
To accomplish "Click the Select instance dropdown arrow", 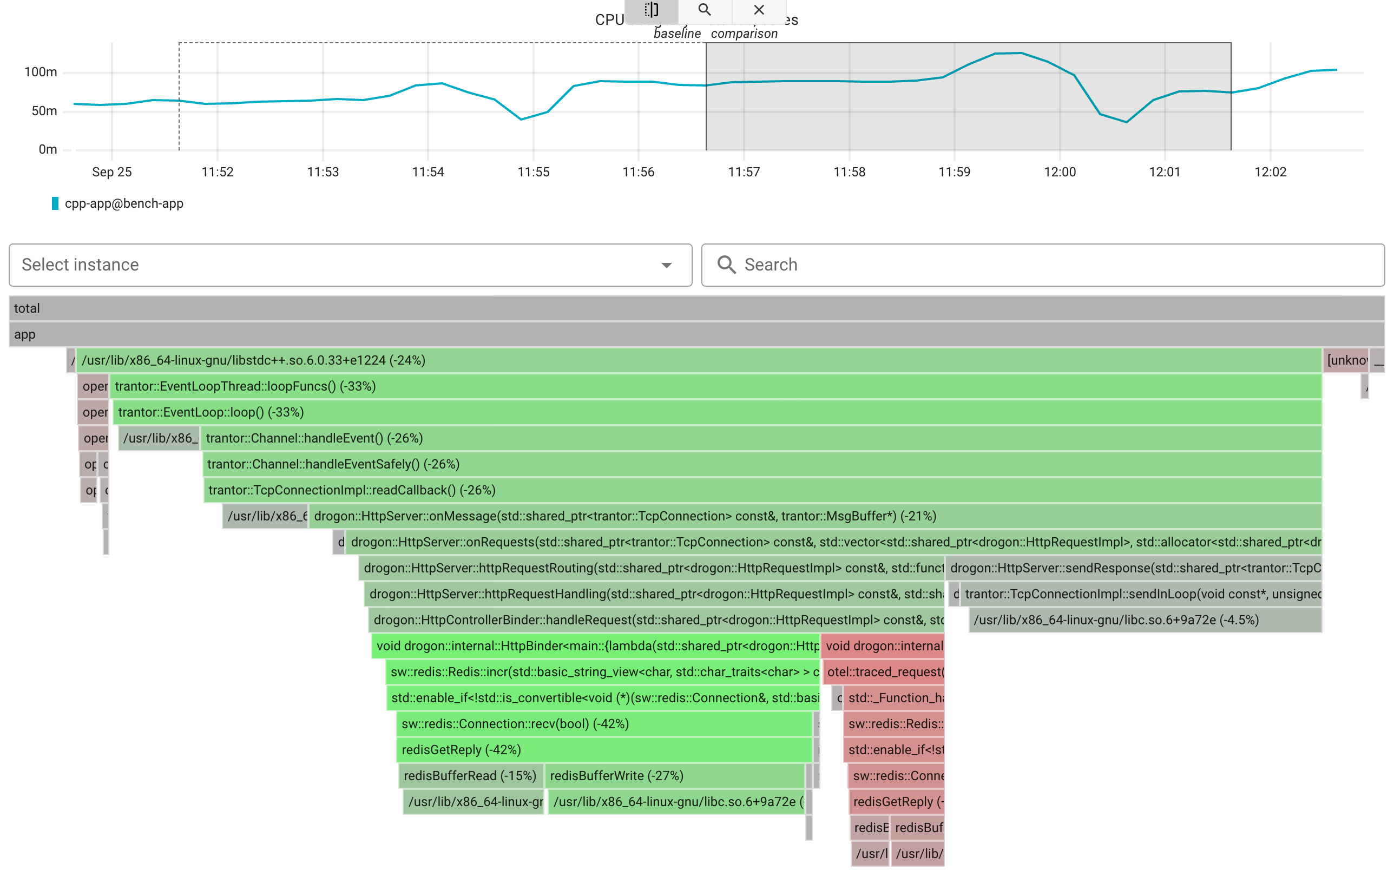I will click(x=666, y=265).
